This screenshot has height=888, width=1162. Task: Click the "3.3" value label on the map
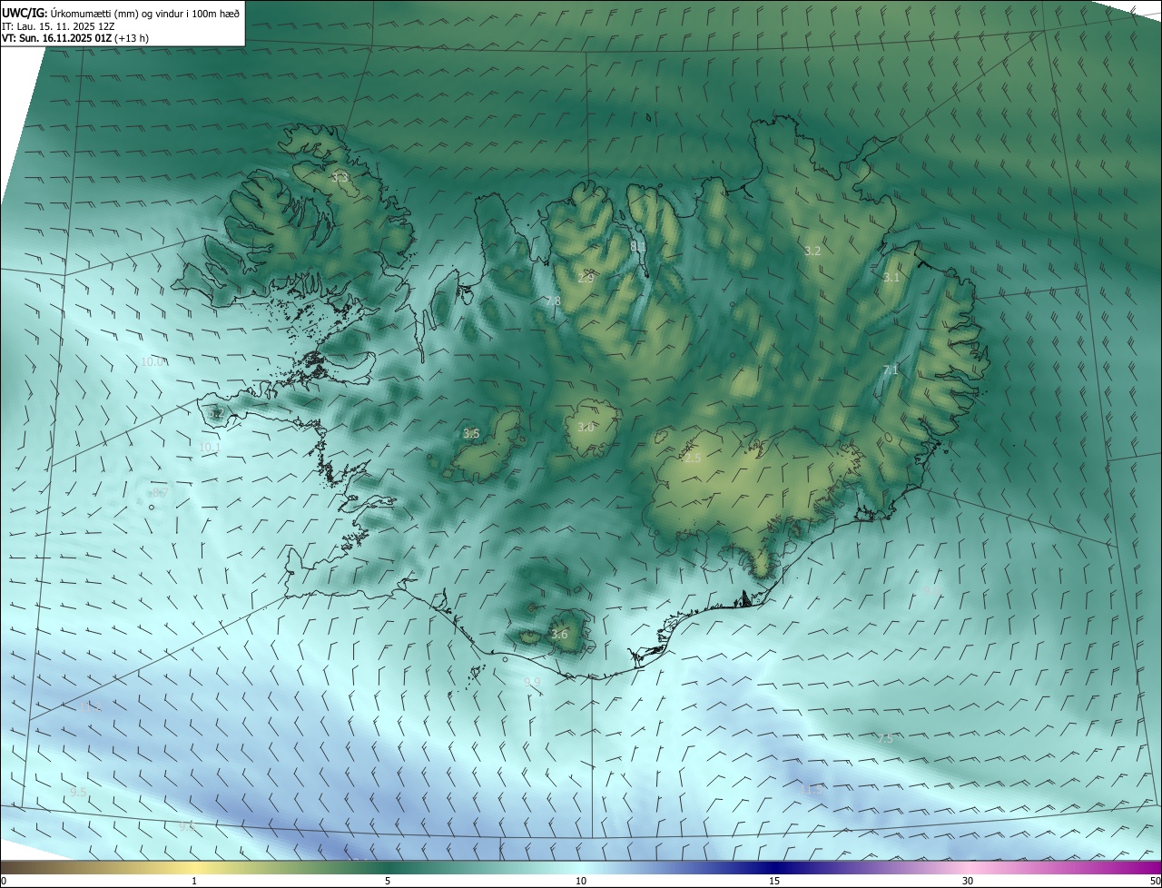[340, 177]
